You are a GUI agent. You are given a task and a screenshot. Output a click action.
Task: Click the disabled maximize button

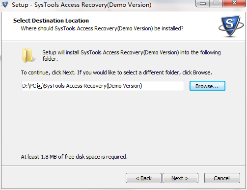(x=216, y=3)
